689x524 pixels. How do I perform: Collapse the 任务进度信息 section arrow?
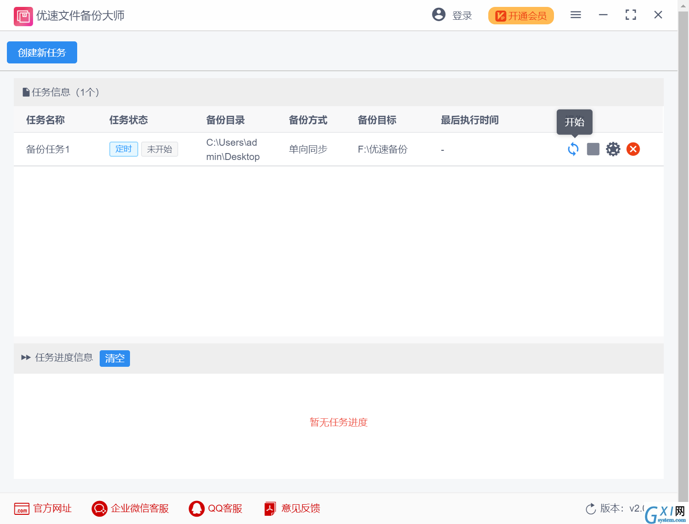[x=26, y=357]
